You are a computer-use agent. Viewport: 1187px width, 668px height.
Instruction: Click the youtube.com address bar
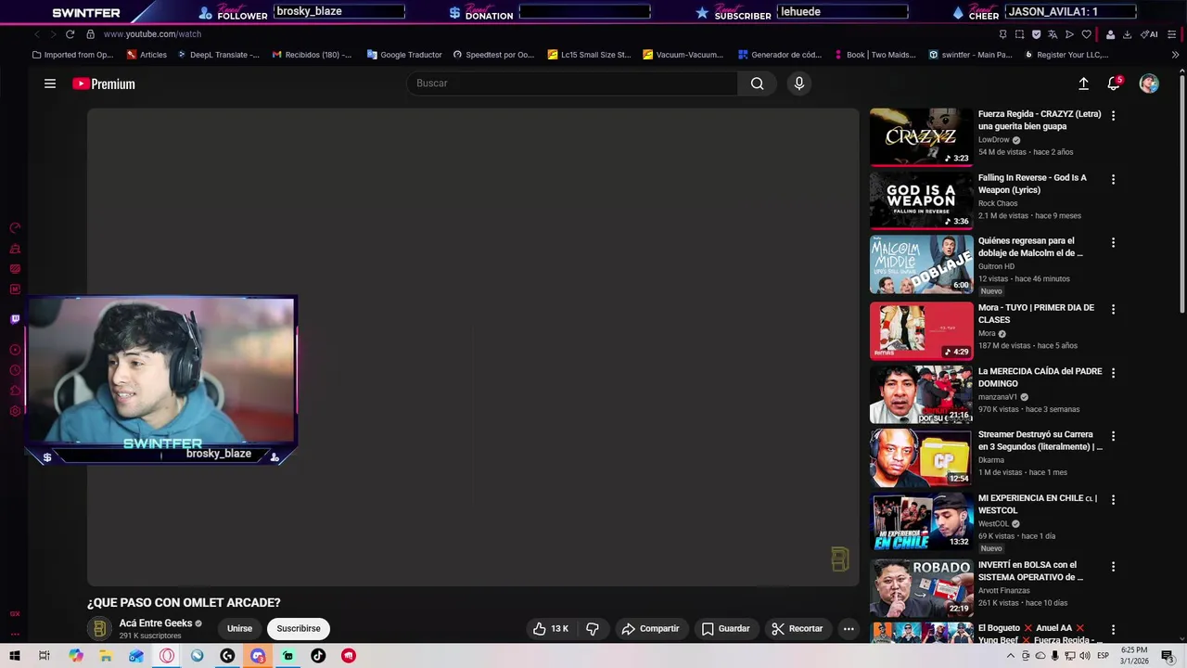pyautogui.click(x=152, y=34)
